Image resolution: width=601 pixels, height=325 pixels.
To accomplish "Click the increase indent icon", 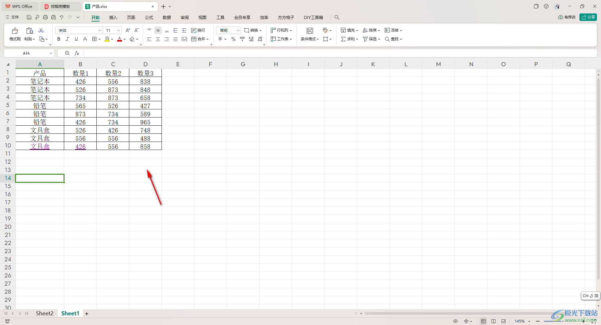I will coord(184,30).
